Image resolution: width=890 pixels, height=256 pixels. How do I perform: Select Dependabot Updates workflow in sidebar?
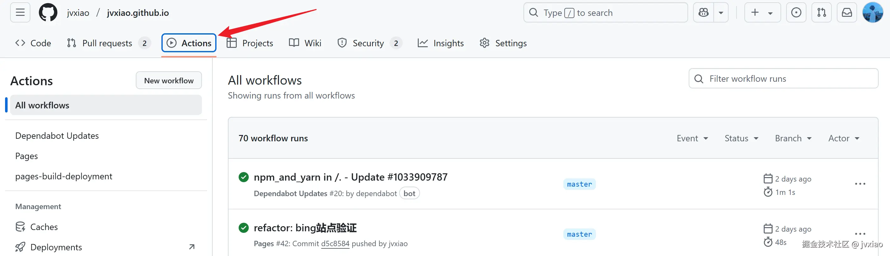[x=57, y=136]
